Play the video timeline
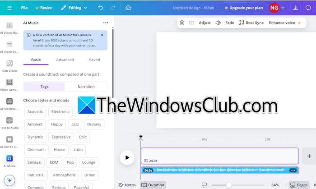Viewport: 316px width, 189px height. [x=127, y=157]
